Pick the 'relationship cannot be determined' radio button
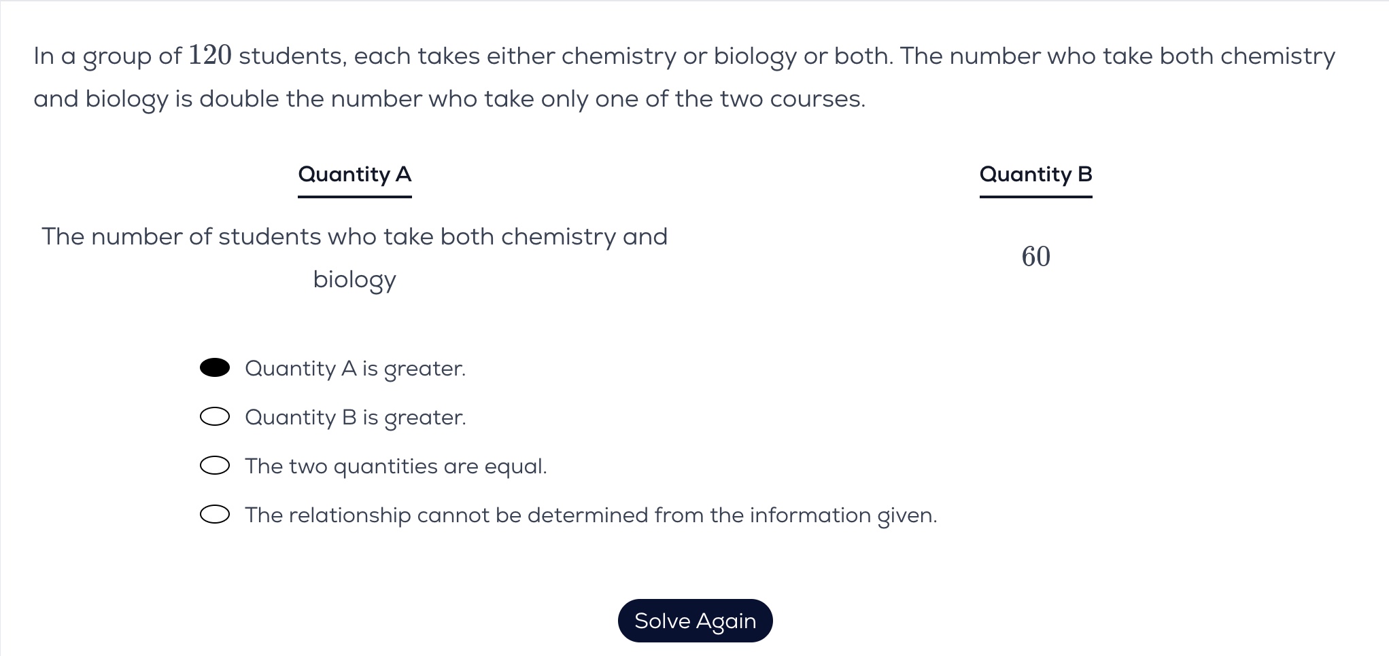1389x656 pixels. tap(215, 515)
